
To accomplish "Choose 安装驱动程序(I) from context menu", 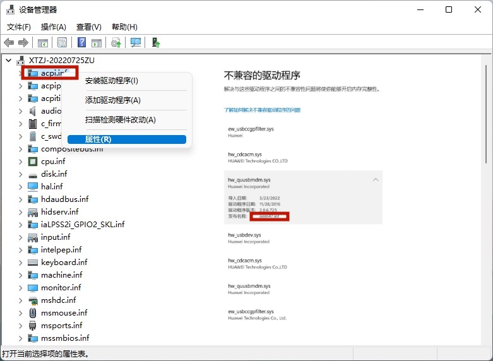I will tap(127, 81).
